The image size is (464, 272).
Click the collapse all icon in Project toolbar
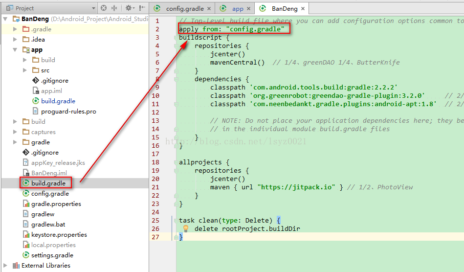point(114,8)
